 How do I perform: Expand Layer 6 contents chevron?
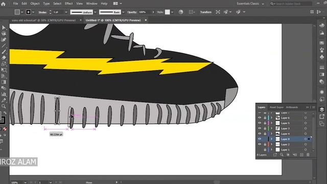point(271,118)
